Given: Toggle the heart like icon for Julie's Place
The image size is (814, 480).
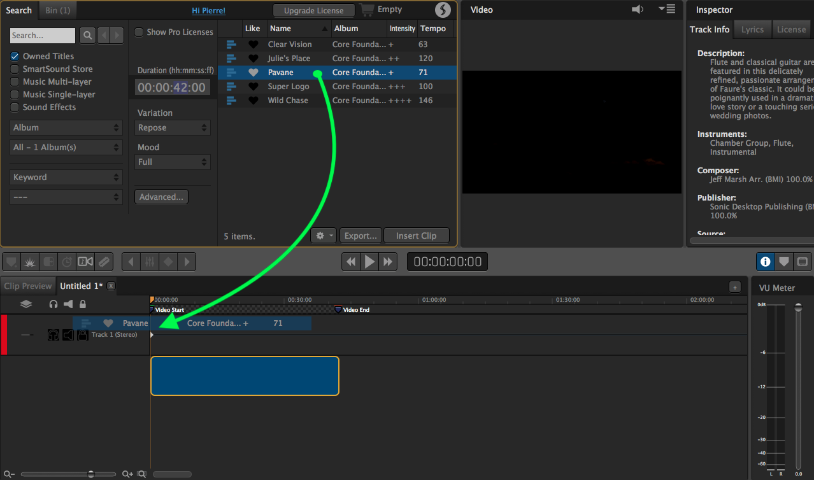Looking at the screenshot, I should pyautogui.click(x=253, y=59).
